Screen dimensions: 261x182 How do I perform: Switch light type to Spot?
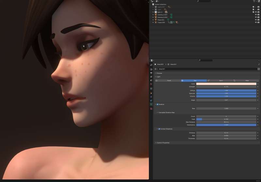point(220,81)
